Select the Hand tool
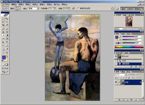 click(x=3, y=52)
